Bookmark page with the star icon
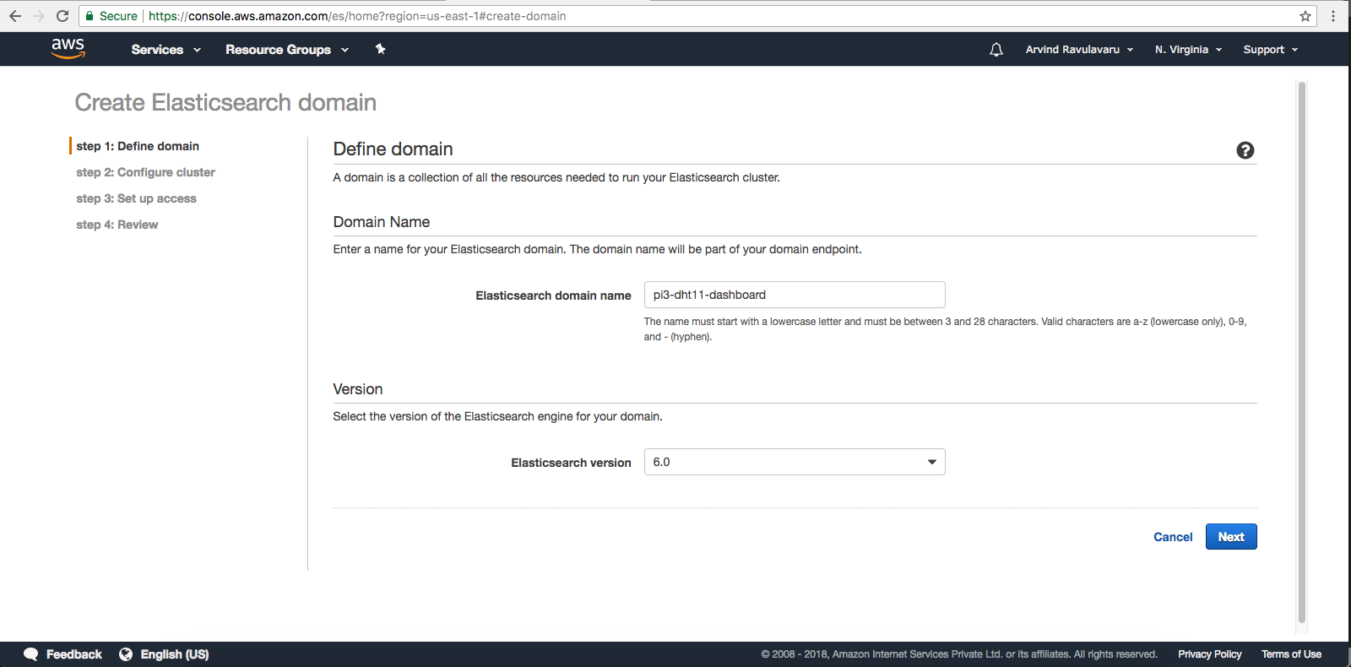 (x=1305, y=16)
